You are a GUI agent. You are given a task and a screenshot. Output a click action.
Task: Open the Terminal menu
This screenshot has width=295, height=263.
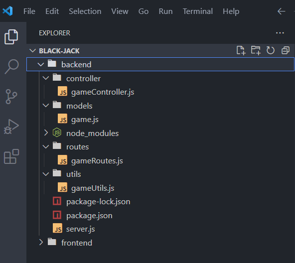[198, 11]
